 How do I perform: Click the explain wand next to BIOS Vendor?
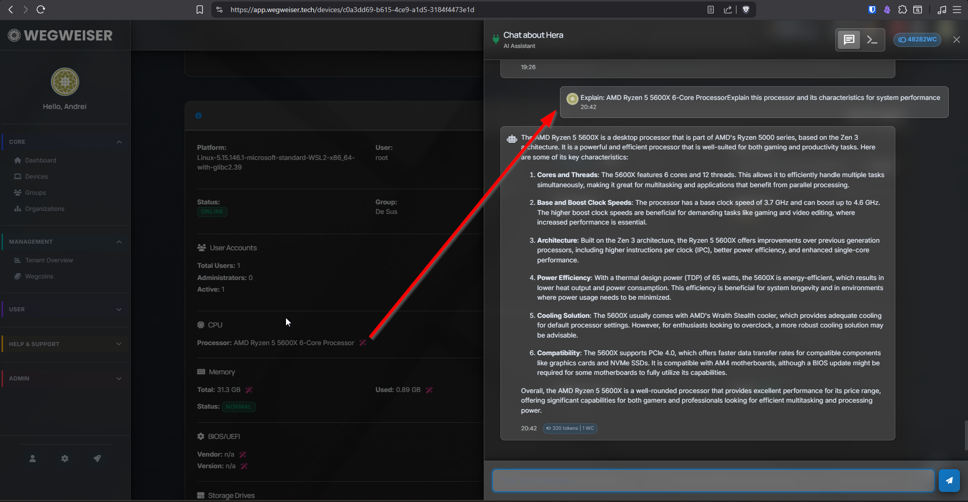click(x=243, y=455)
